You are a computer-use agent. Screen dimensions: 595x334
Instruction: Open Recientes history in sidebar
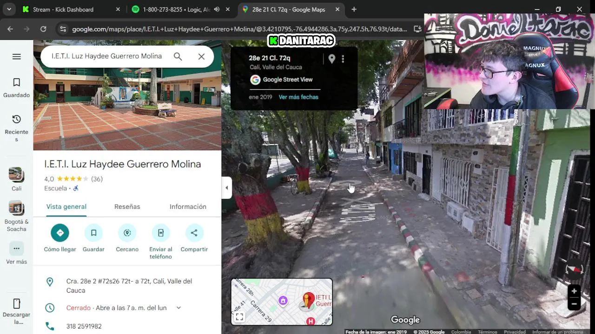[17, 128]
